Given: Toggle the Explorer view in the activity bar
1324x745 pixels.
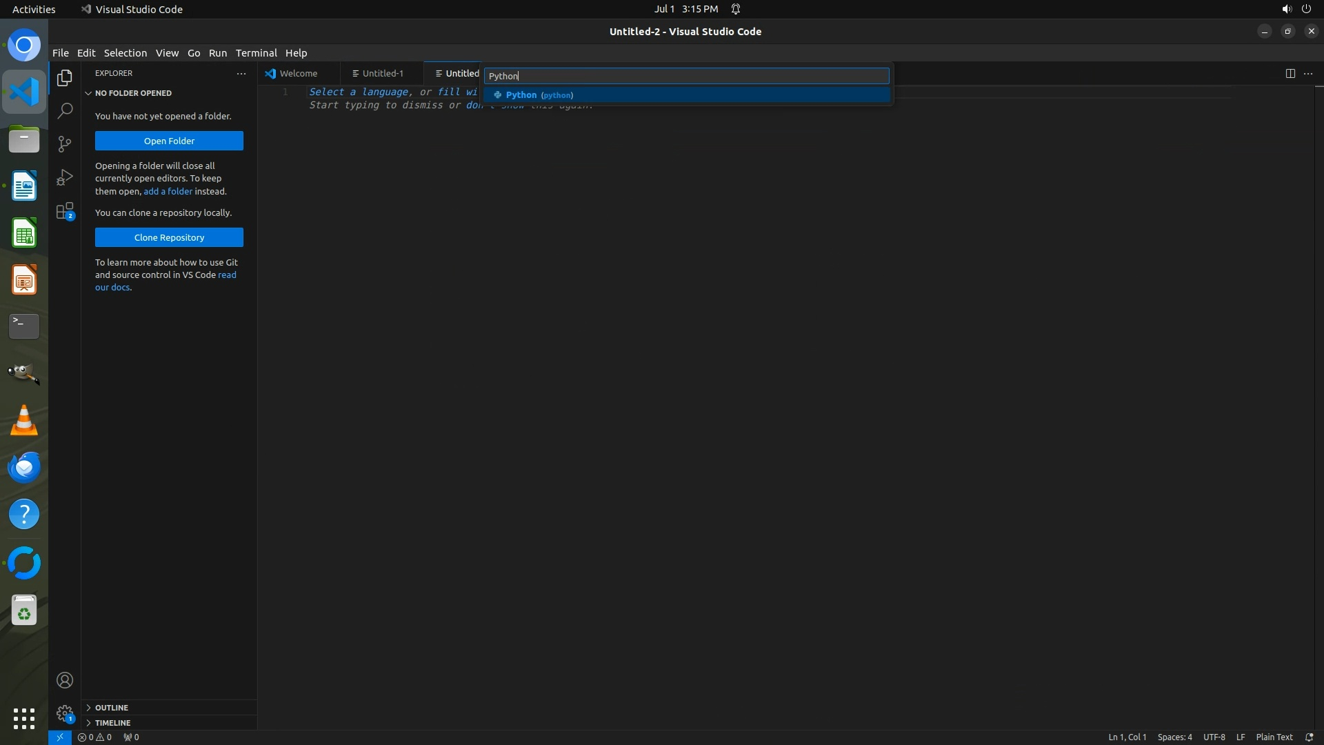Looking at the screenshot, I should coord(65,78).
